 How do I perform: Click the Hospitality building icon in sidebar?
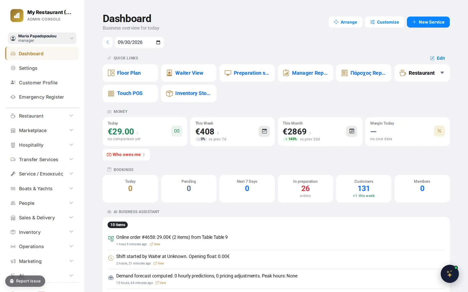[13, 145]
